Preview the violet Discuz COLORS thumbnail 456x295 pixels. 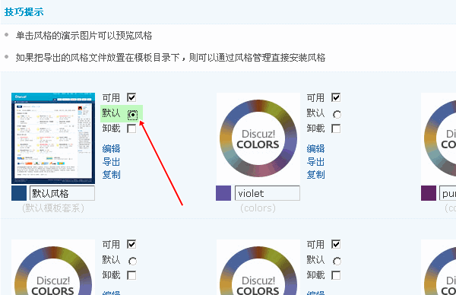258,138
